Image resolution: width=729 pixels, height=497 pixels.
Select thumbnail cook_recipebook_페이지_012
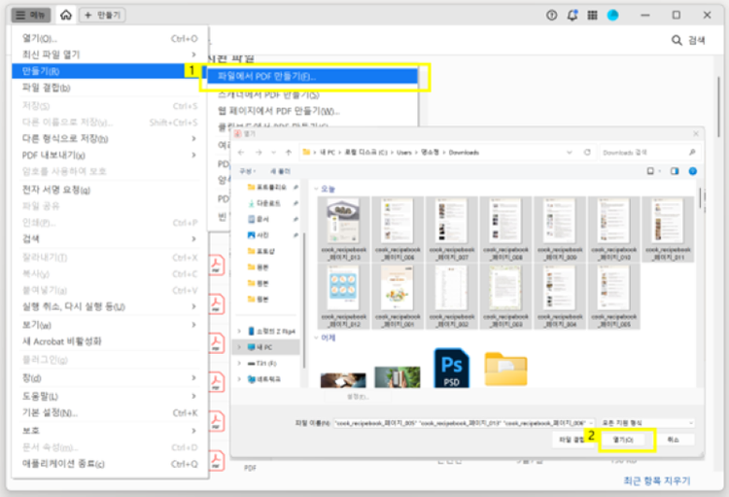pyautogui.click(x=343, y=296)
